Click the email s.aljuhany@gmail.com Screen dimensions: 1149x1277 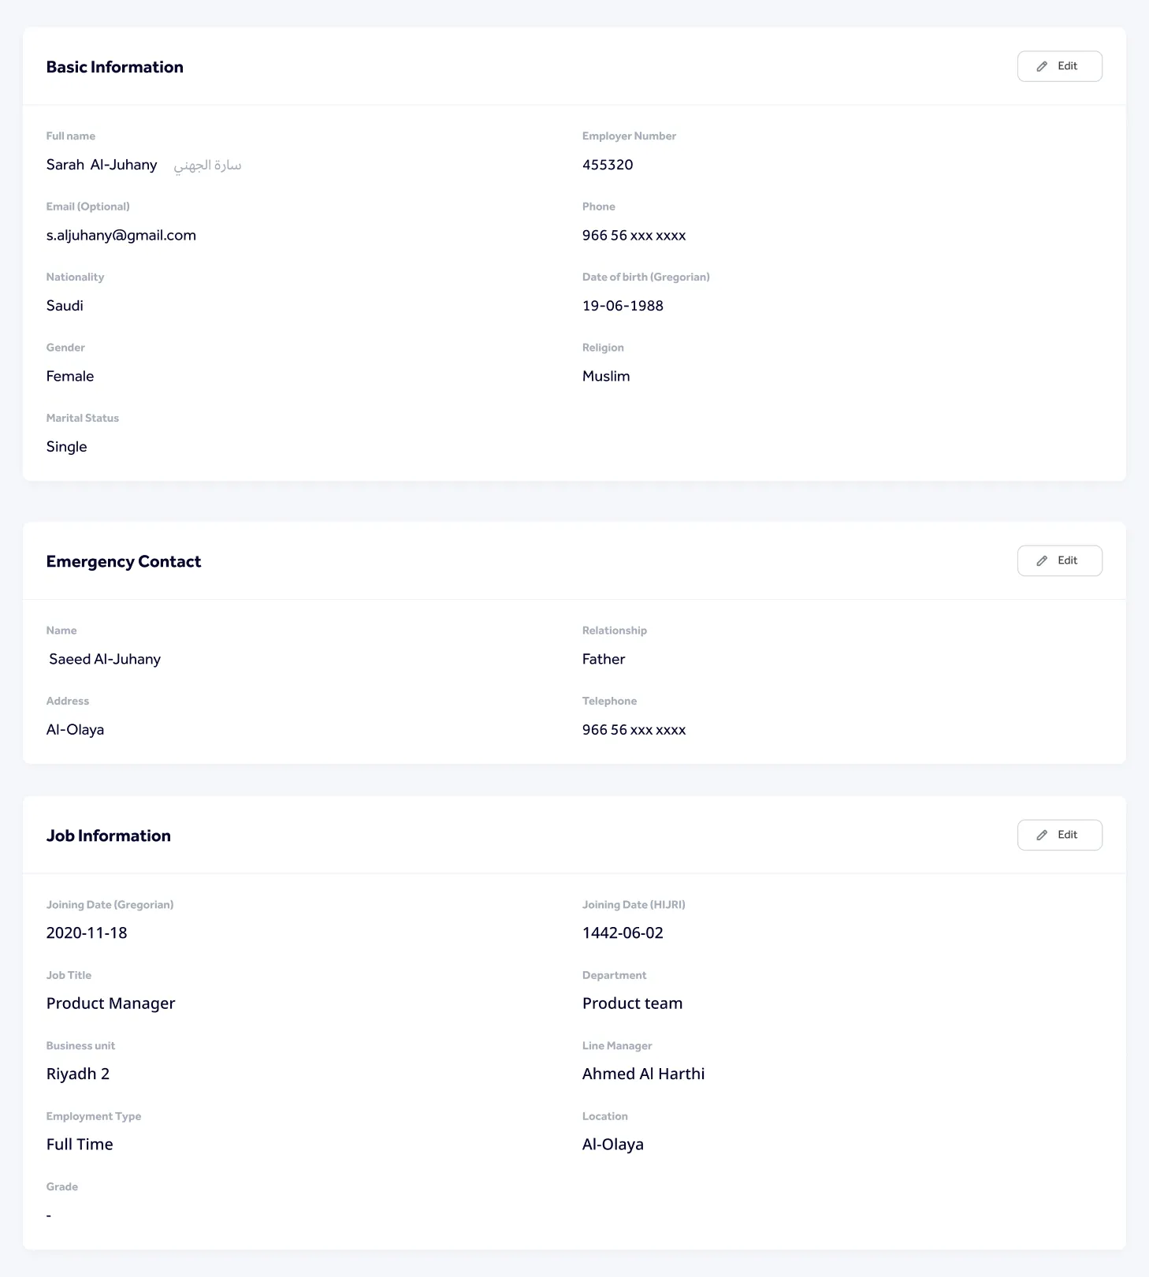tap(121, 236)
